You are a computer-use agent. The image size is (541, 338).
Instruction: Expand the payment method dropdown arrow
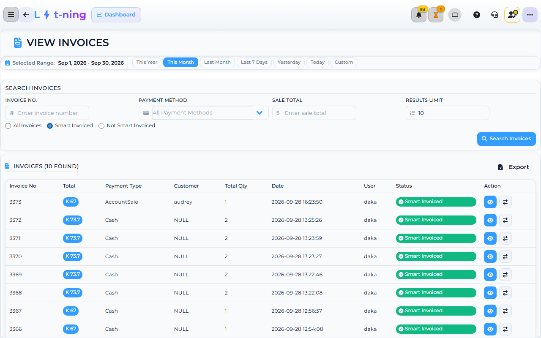(x=260, y=113)
